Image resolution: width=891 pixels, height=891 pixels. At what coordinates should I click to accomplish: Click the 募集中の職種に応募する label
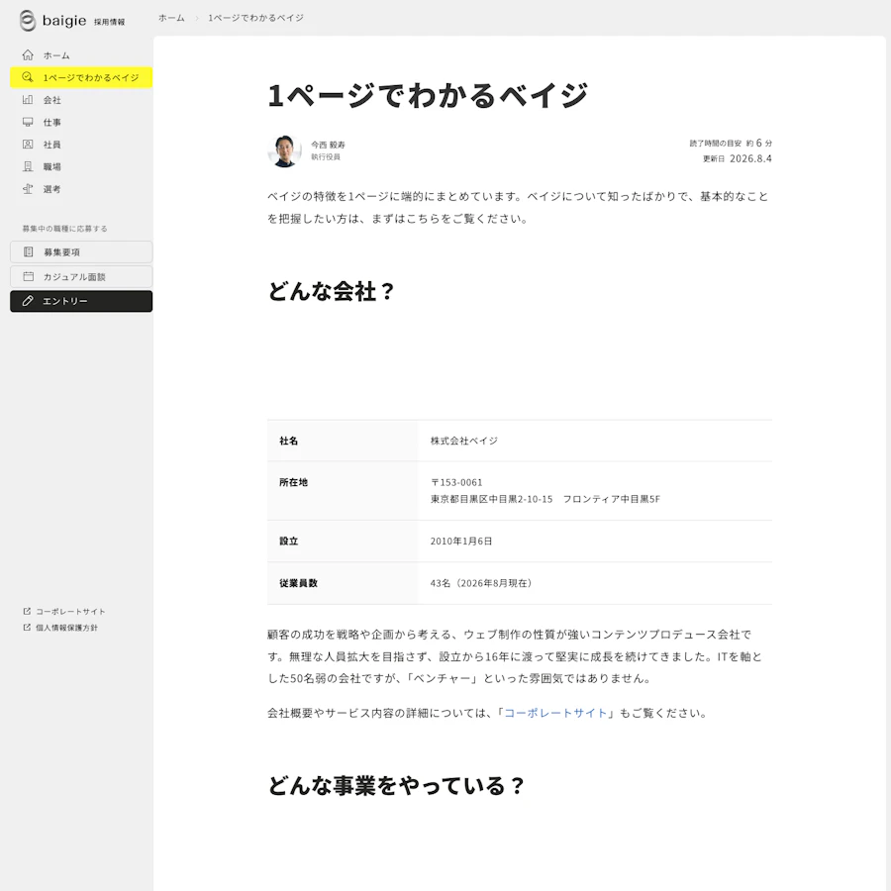[64, 229]
